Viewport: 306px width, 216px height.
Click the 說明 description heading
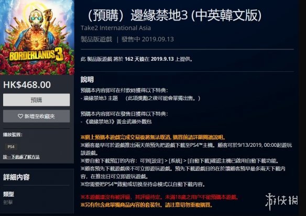click(x=87, y=80)
